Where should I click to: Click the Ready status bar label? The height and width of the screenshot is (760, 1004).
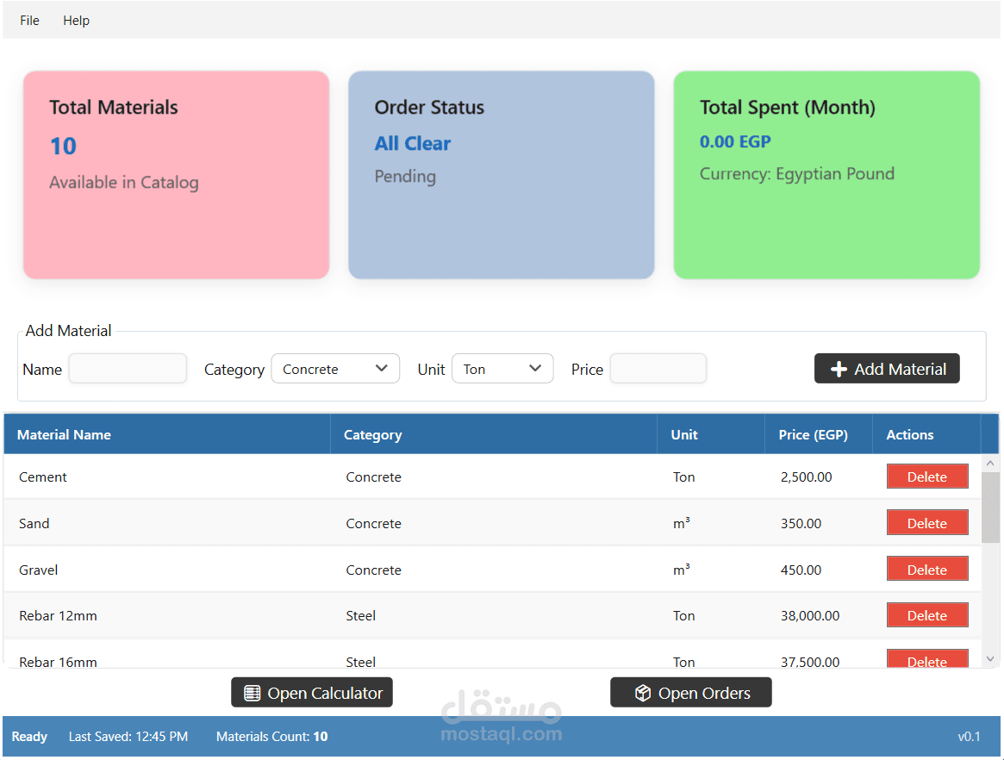29,737
